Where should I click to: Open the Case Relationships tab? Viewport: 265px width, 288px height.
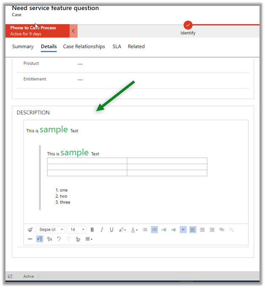(84, 47)
